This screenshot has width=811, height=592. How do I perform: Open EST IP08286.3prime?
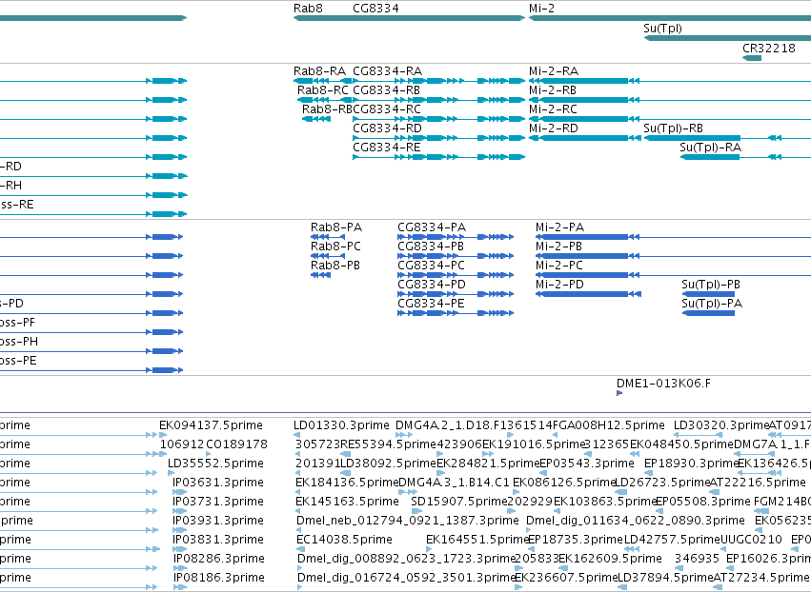219,559
